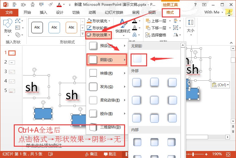Image resolution: width=236 pixels, height=158 pixels.
Task: Click the 形状效果 shape effects button
Action: [99, 35]
